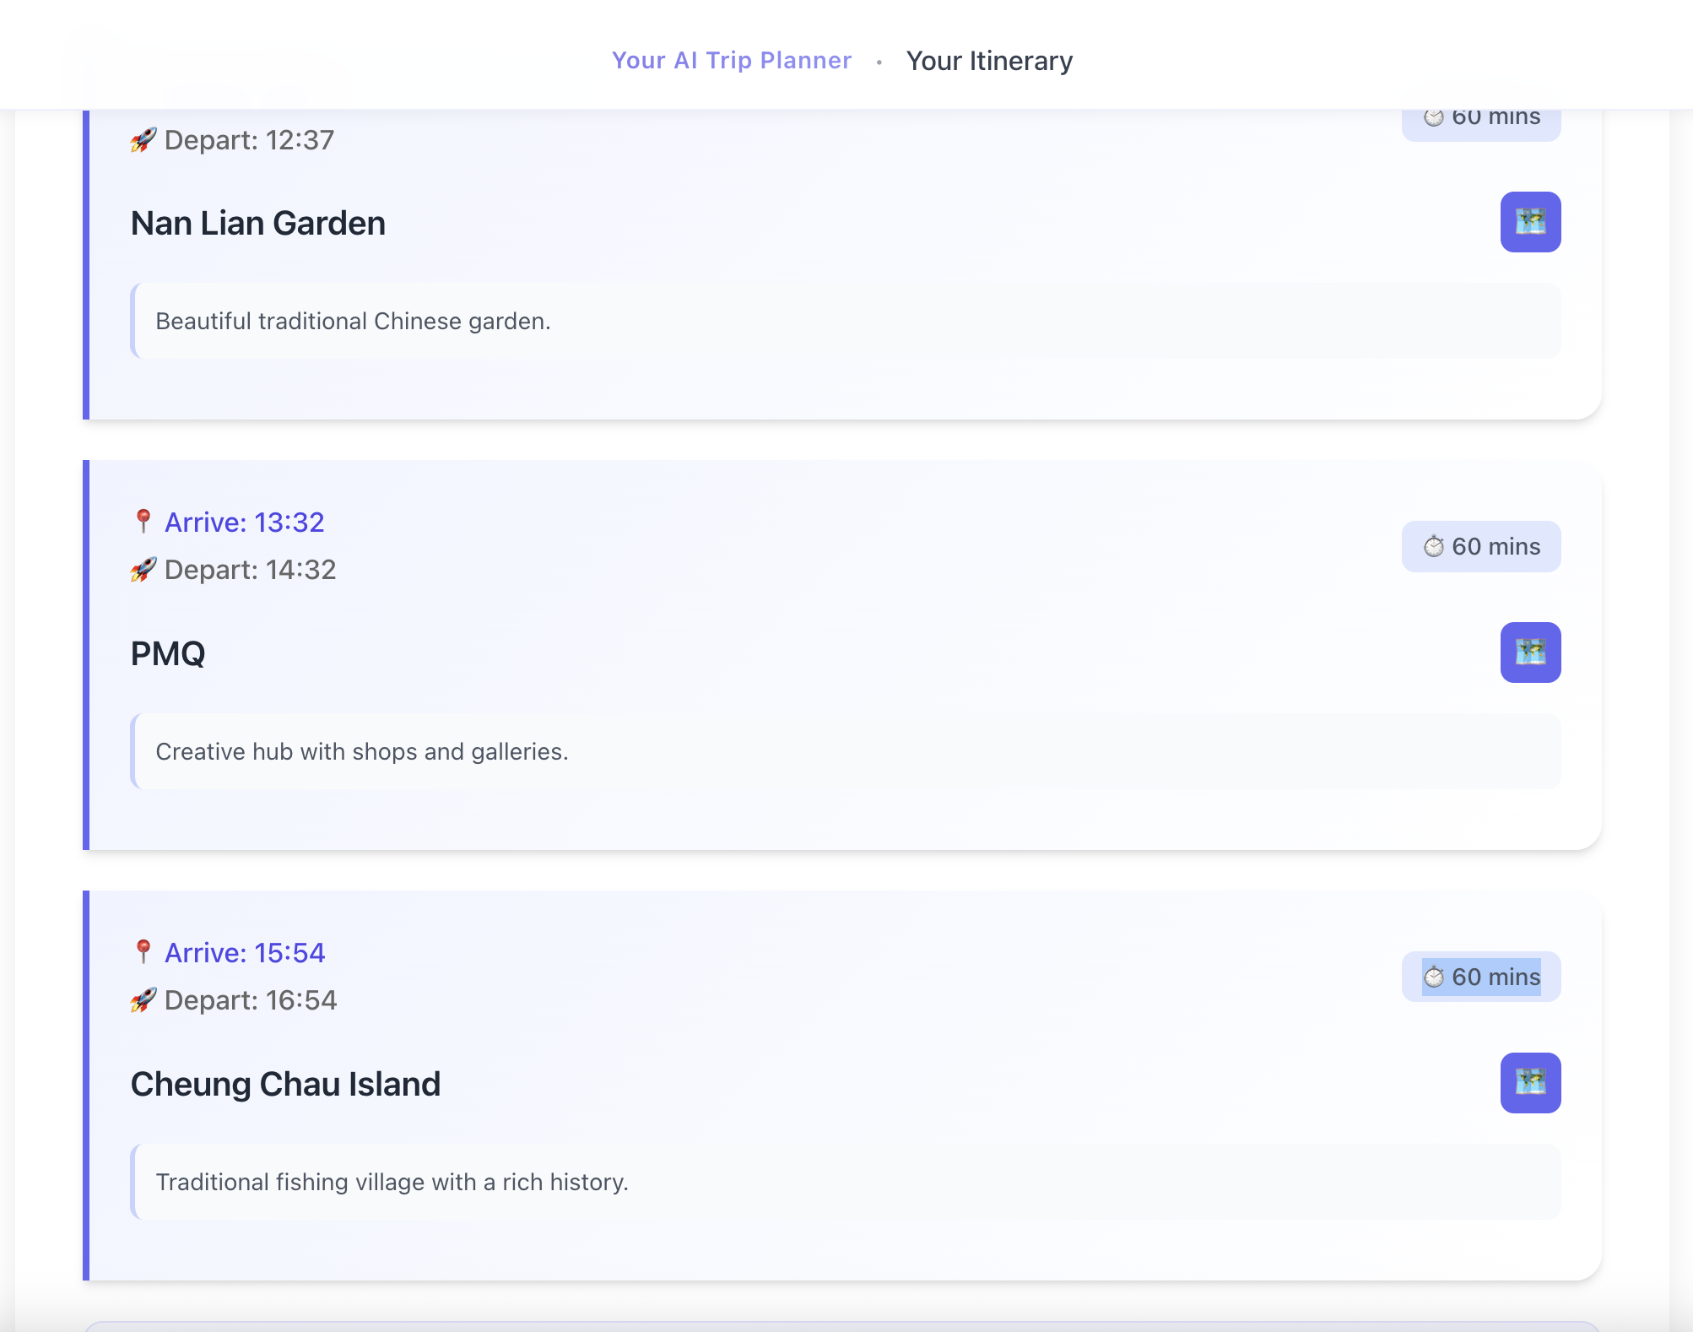Click the Arrive: 15:54 time label
The image size is (1693, 1332).
tap(245, 953)
